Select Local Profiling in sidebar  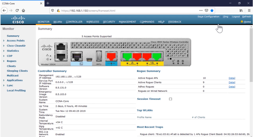click(16, 90)
